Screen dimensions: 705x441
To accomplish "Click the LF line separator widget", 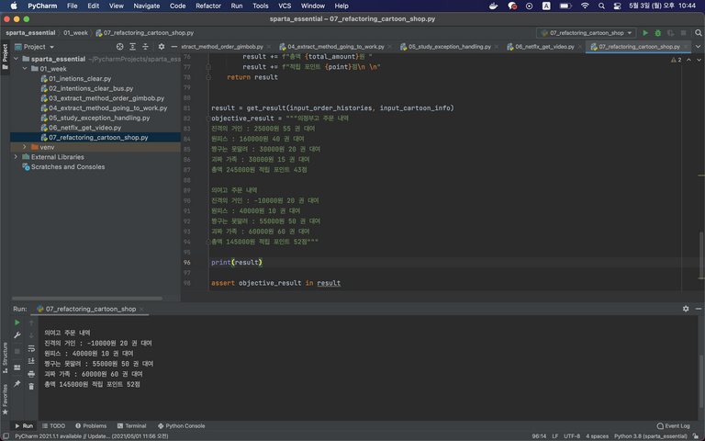I will [x=555, y=436].
